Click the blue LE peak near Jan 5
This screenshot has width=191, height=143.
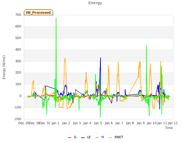click(101, 58)
